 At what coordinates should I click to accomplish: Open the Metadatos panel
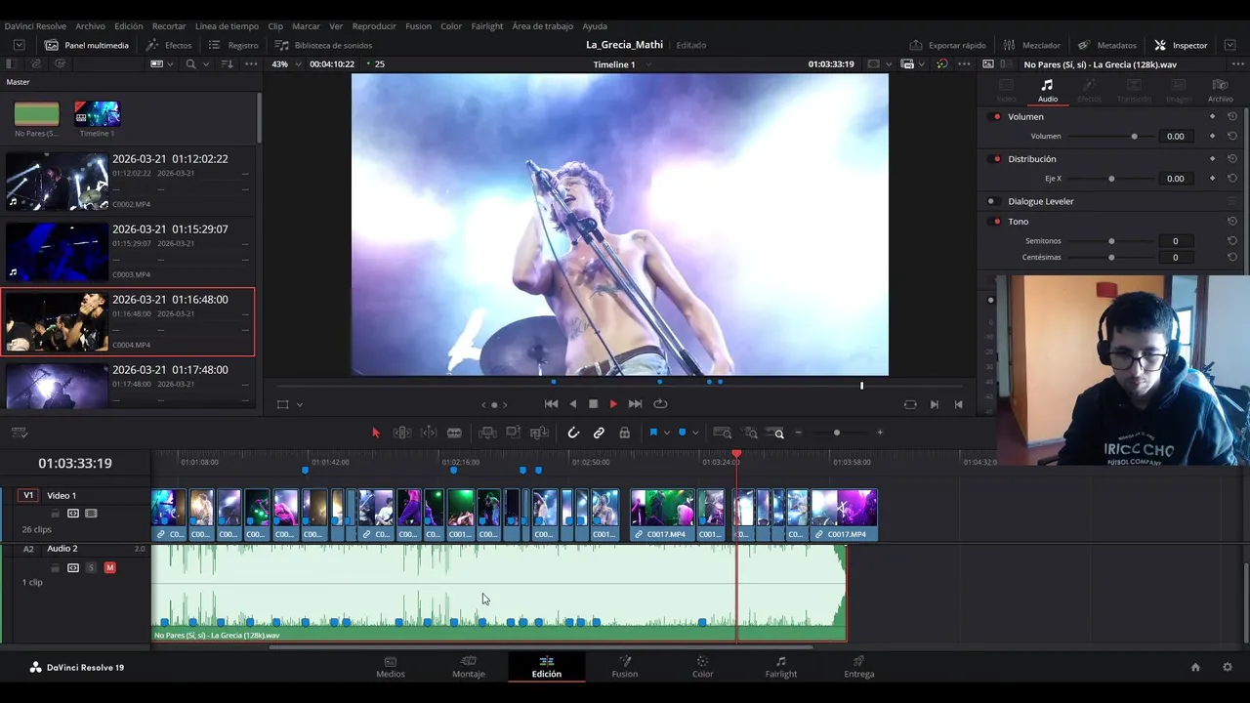(1107, 45)
